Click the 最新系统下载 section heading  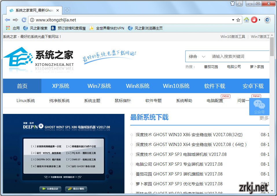coord(149,117)
